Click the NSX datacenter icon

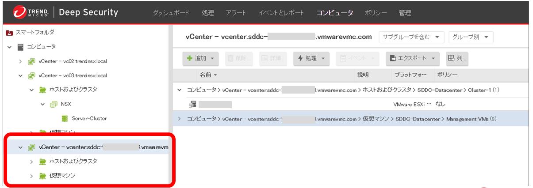(x=54, y=104)
